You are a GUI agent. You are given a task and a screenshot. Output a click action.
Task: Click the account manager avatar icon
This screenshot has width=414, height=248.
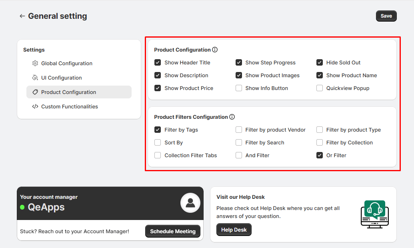(x=190, y=203)
